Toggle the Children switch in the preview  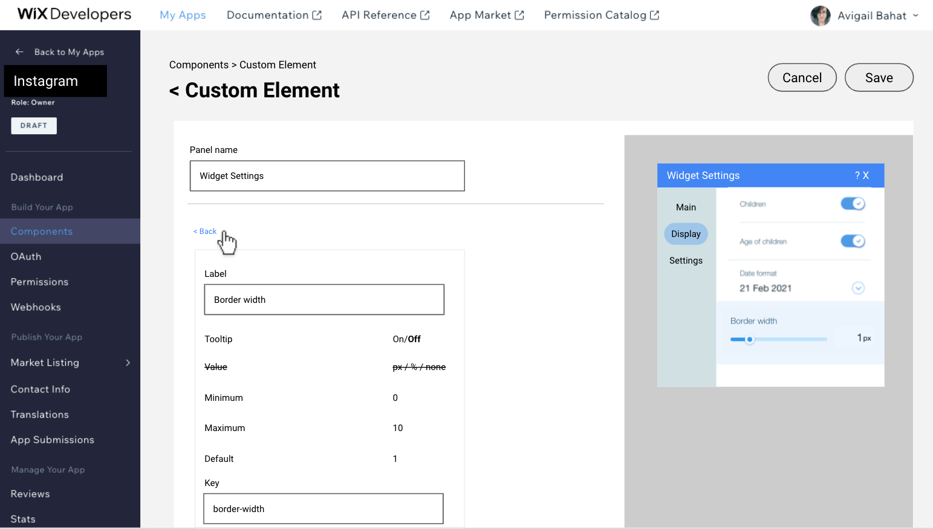853,204
